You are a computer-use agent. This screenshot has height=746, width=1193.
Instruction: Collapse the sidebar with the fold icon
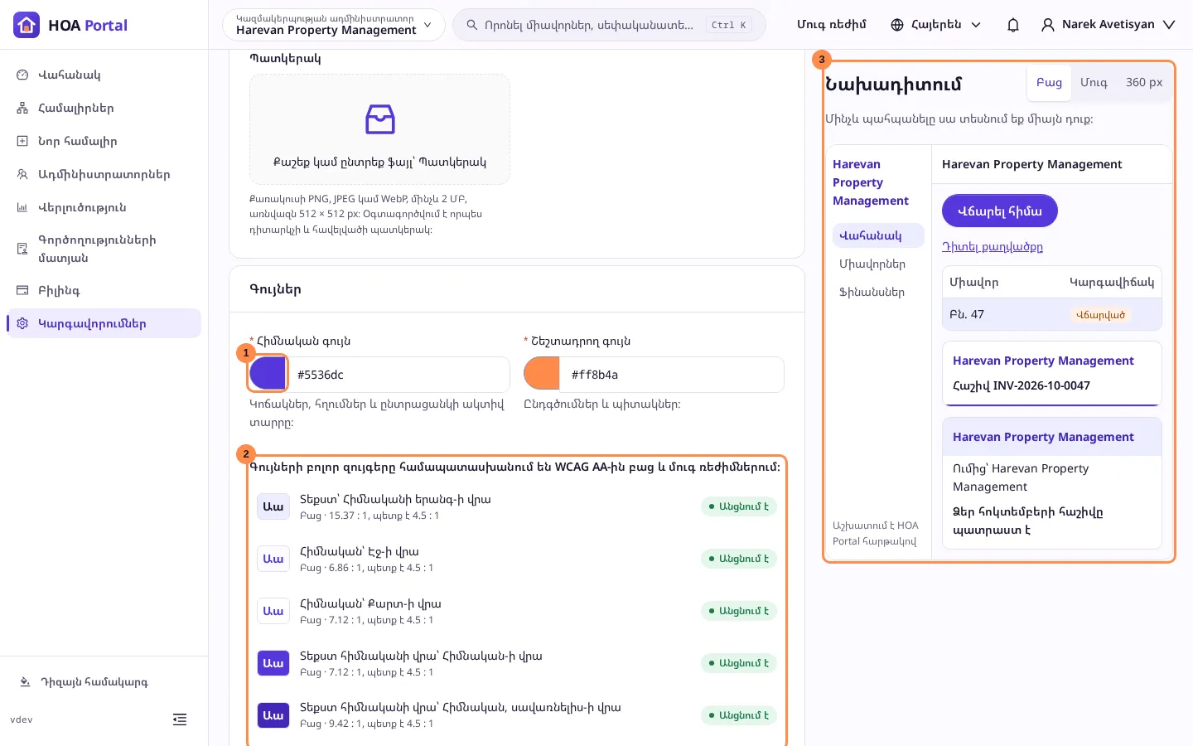point(180,719)
